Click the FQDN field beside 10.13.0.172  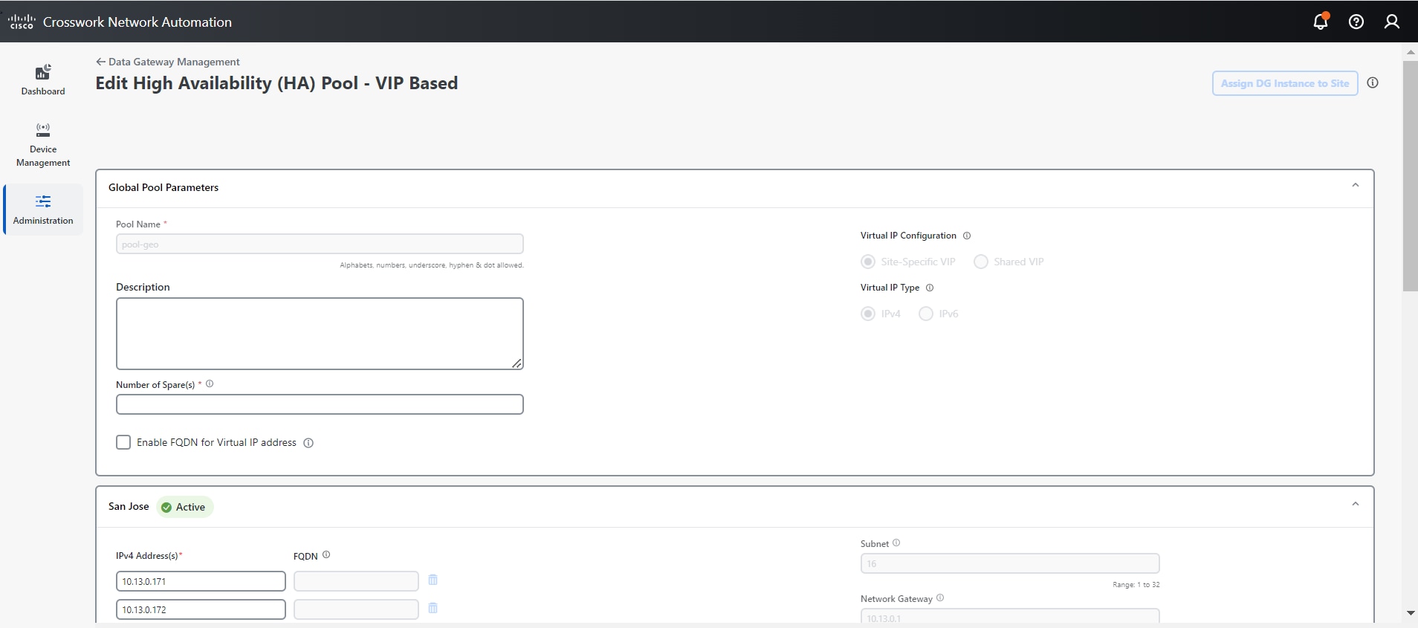pos(356,609)
